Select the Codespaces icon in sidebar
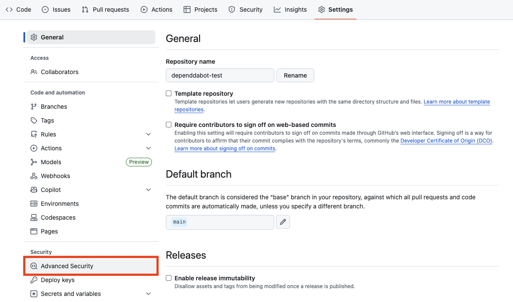 coord(34,218)
